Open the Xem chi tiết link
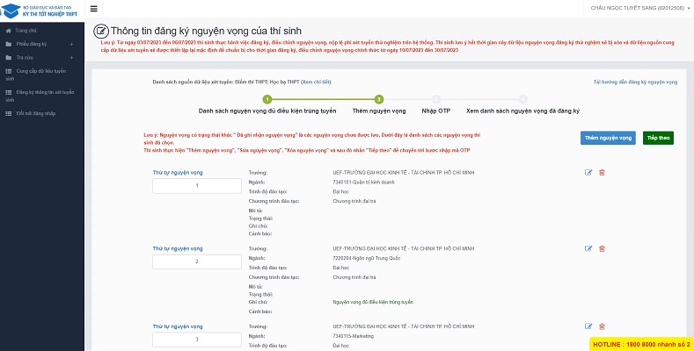Viewport: 694px width, 351px height. (316, 81)
